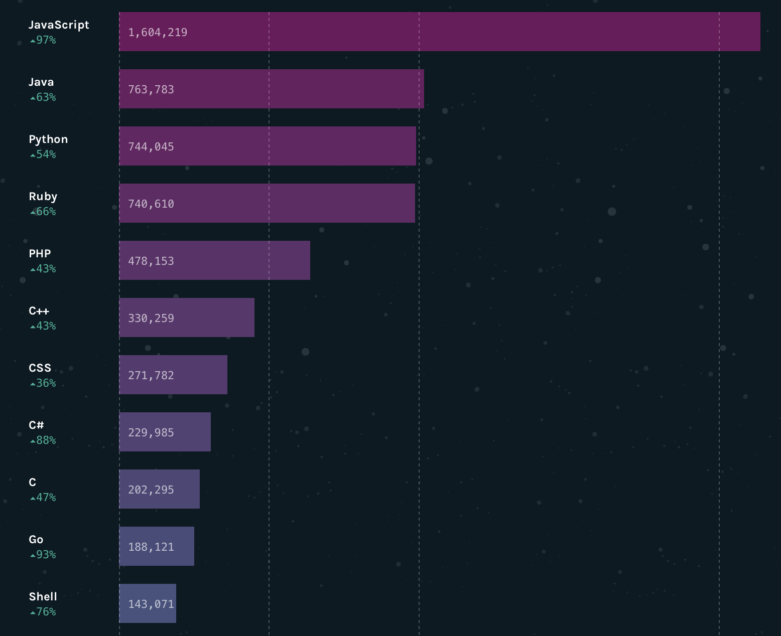Select the JavaScript language label

point(59,25)
